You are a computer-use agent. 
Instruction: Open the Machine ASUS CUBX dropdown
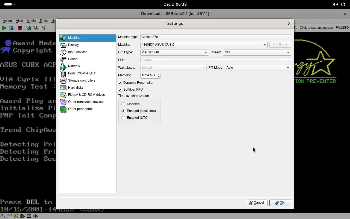pos(204,45)
